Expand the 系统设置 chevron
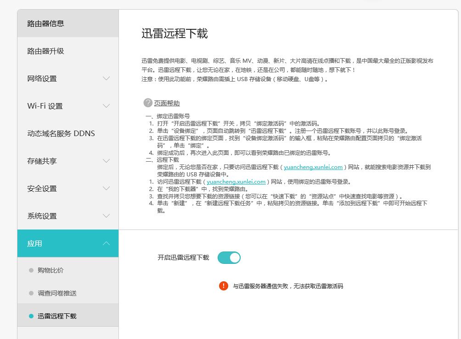Screen dimensions: 461x339 106,216
